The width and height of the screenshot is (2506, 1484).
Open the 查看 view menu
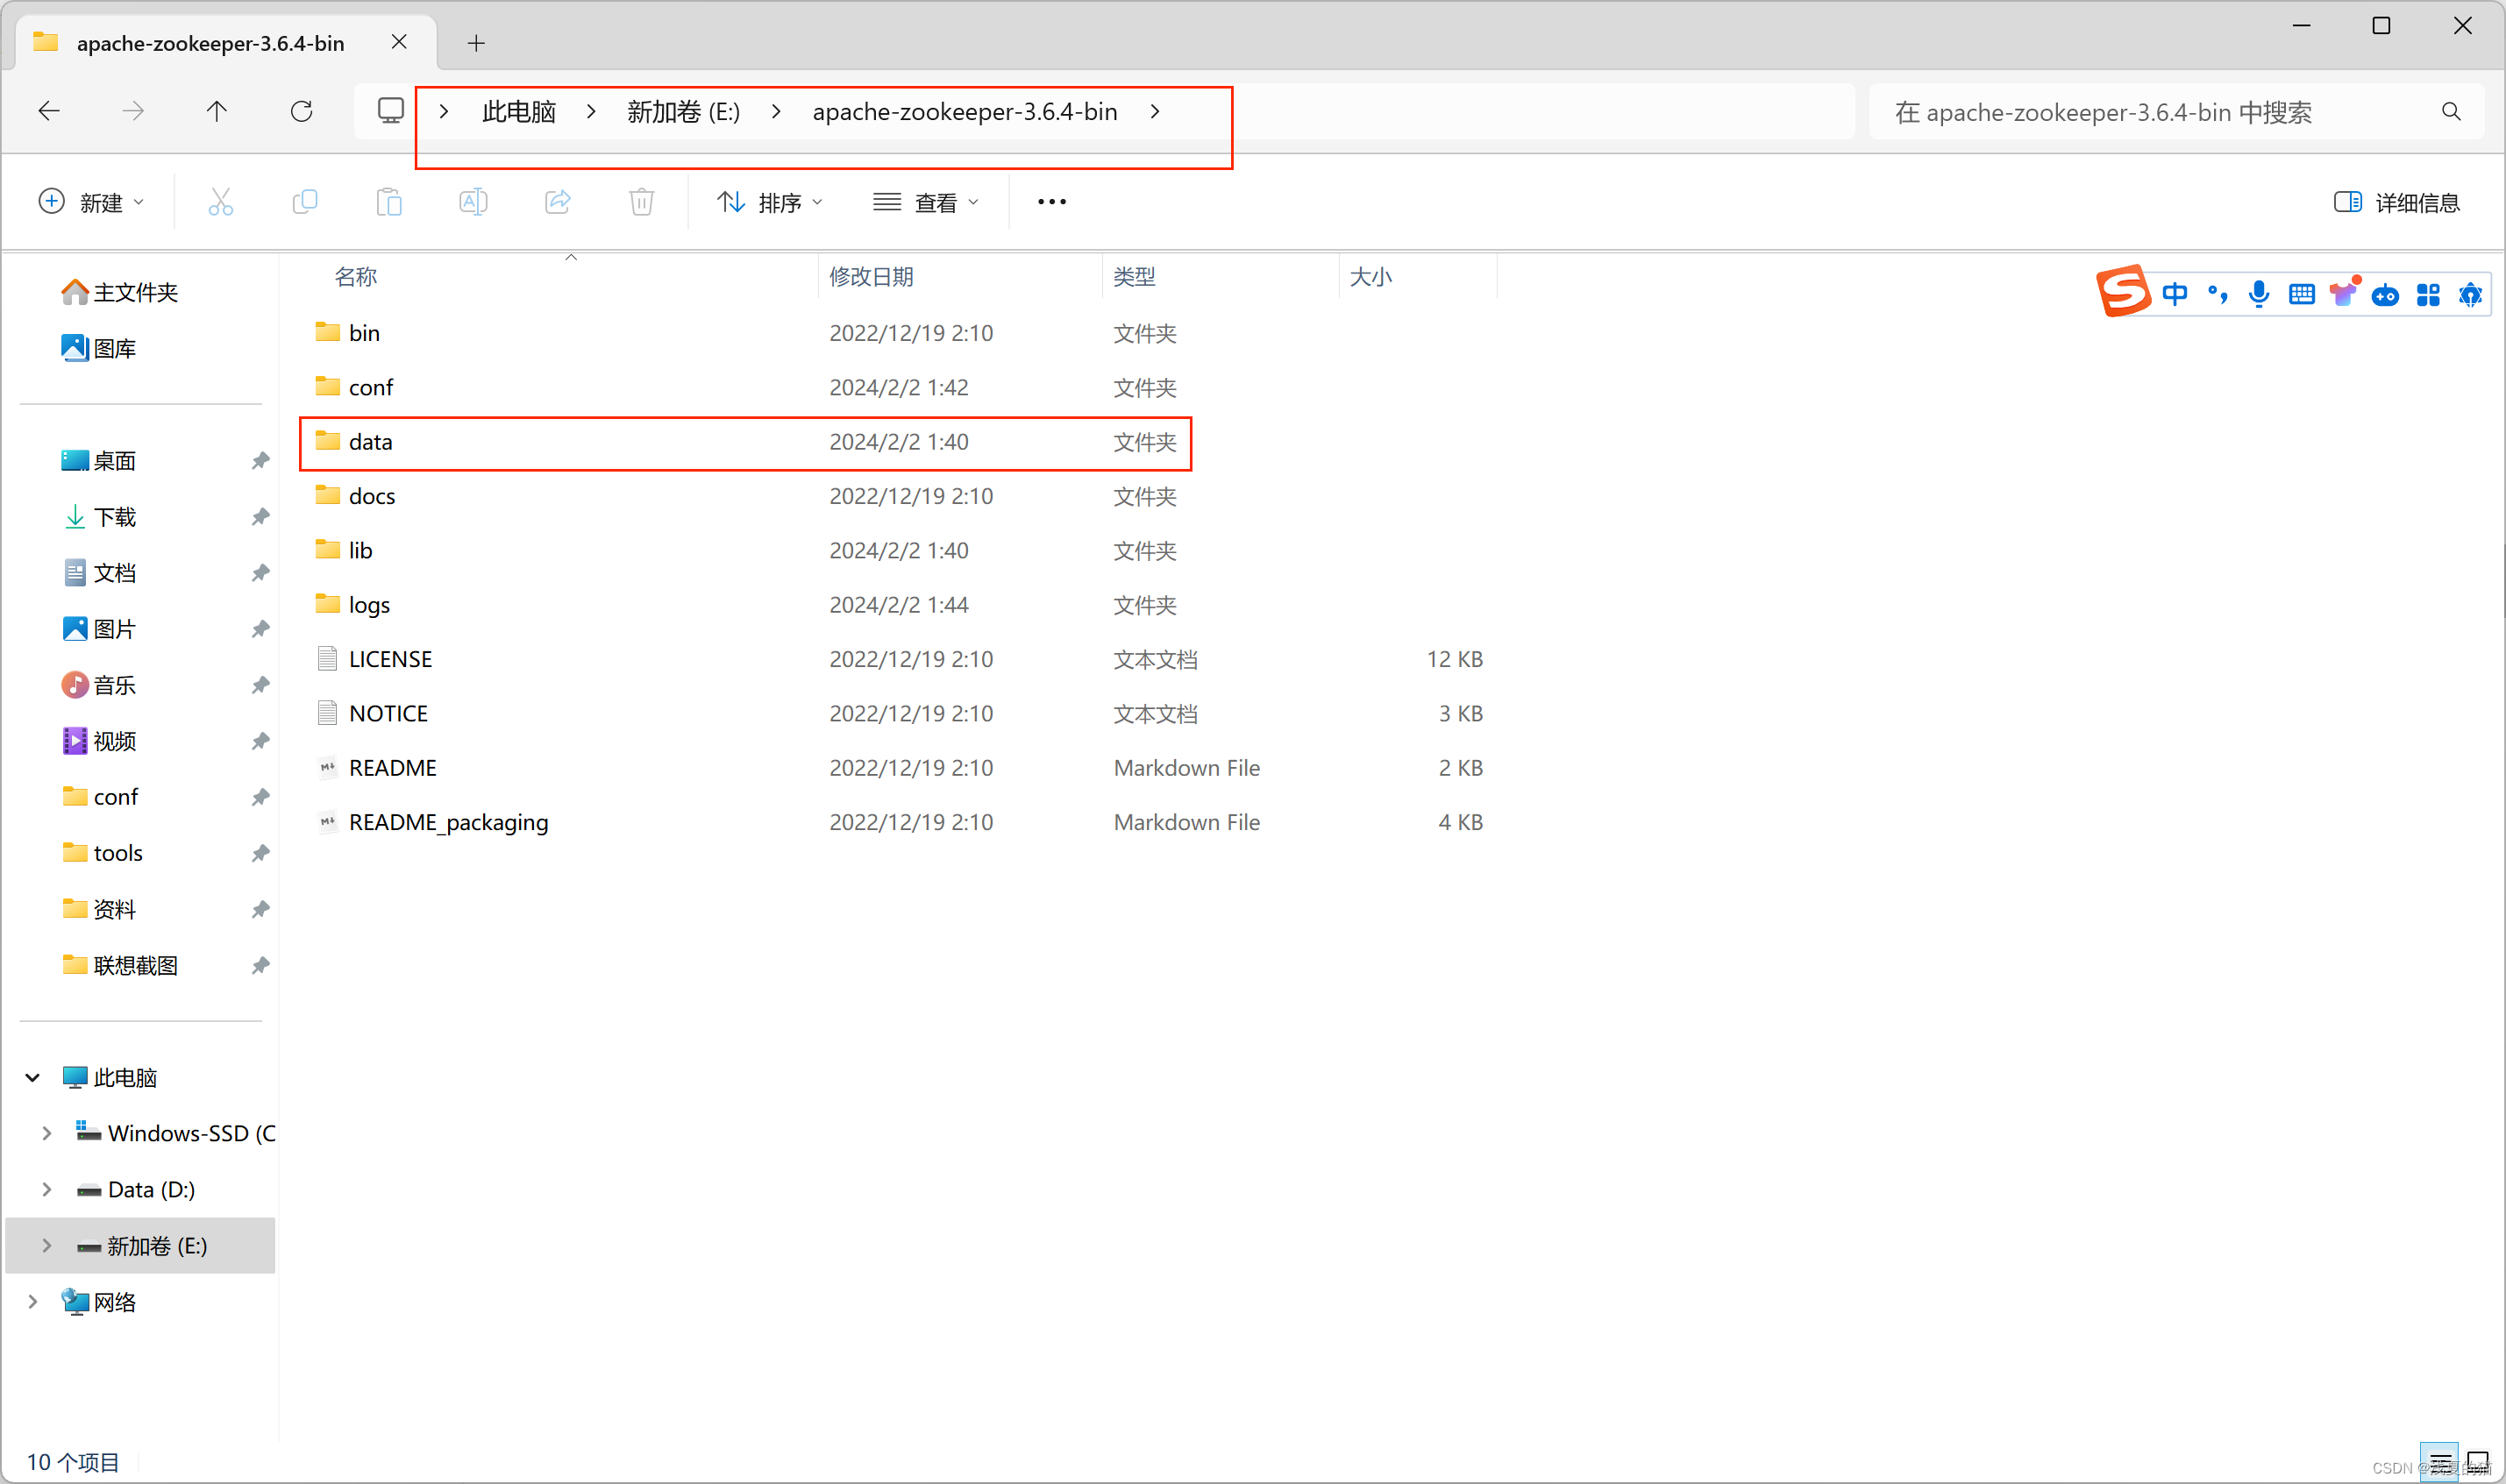tap(926, 203)
